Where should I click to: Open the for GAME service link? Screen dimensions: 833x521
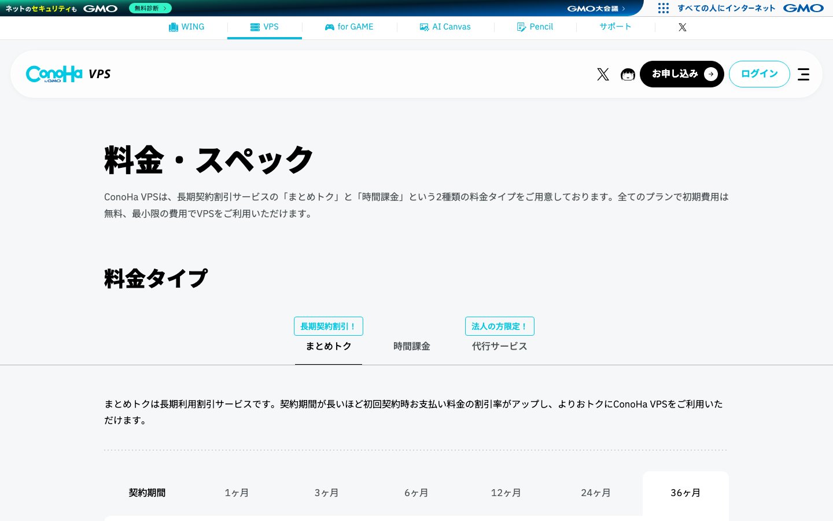click(x=349, y=27)
